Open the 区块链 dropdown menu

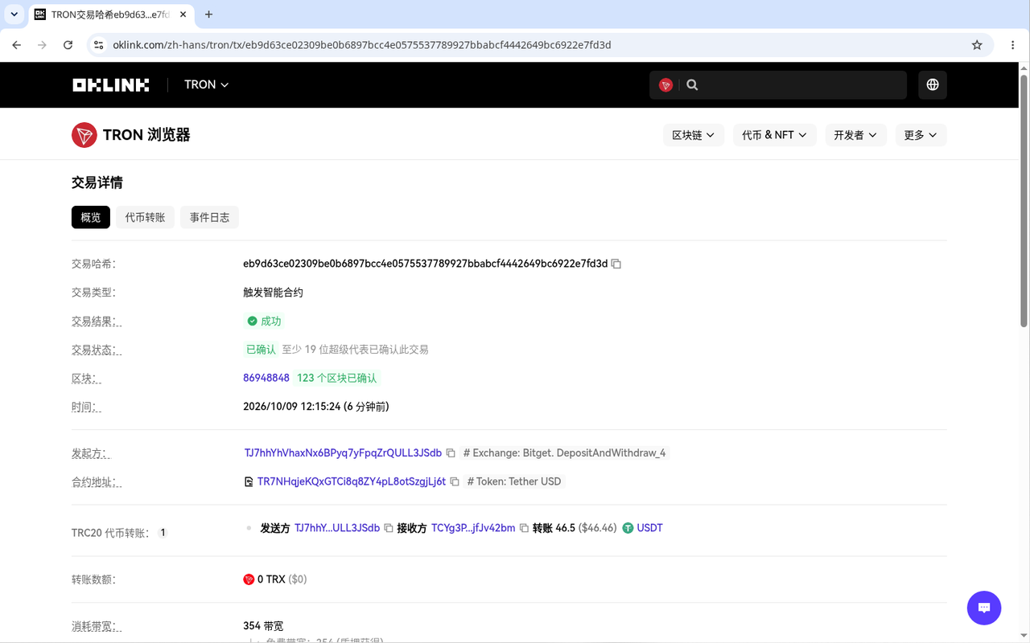click(x=694, y=135)
